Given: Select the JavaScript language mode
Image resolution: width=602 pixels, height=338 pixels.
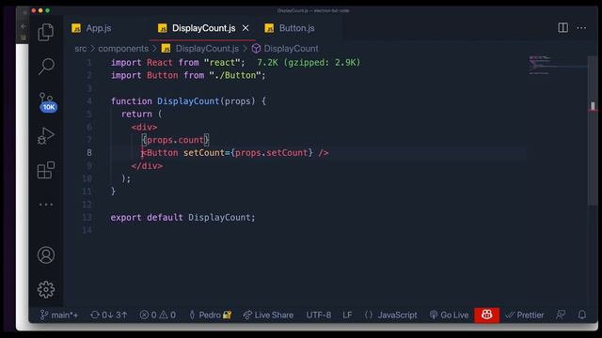Looking at the screenshot, I should coord(391,315).
